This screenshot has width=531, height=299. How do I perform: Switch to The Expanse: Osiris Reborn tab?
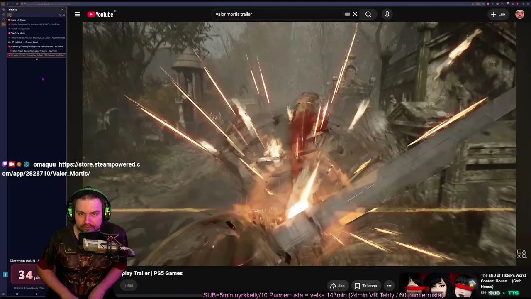(37, 47)
